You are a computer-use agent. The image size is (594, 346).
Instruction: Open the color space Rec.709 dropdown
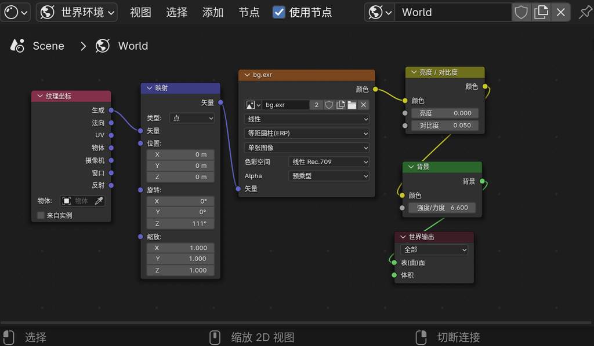329,162
